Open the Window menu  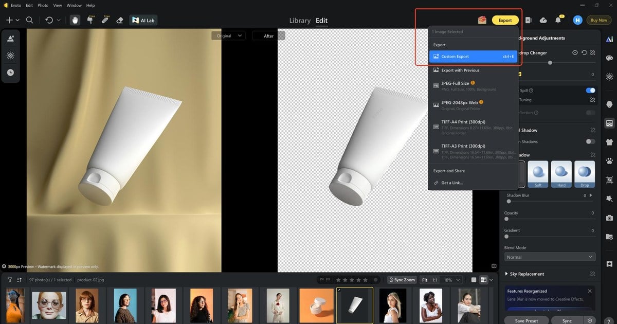click(74, 5)
